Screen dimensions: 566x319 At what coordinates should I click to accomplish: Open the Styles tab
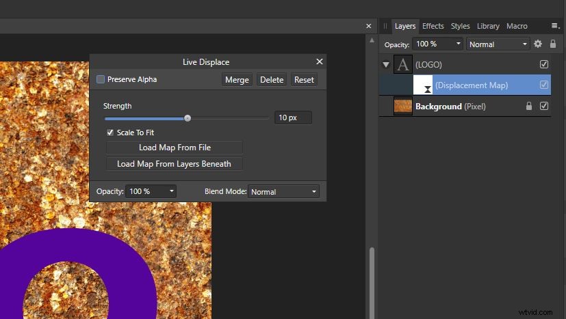point(460,26)
